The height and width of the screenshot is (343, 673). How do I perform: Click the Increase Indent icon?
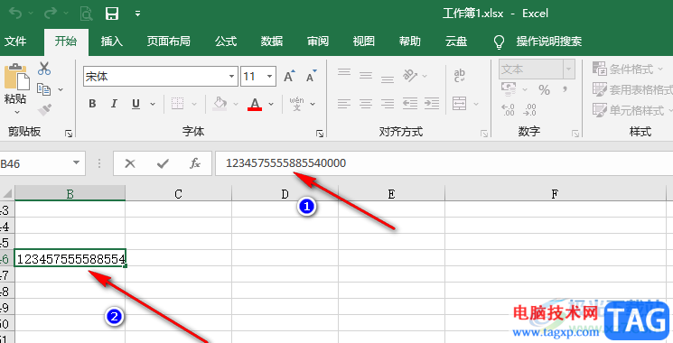[432, 103]
